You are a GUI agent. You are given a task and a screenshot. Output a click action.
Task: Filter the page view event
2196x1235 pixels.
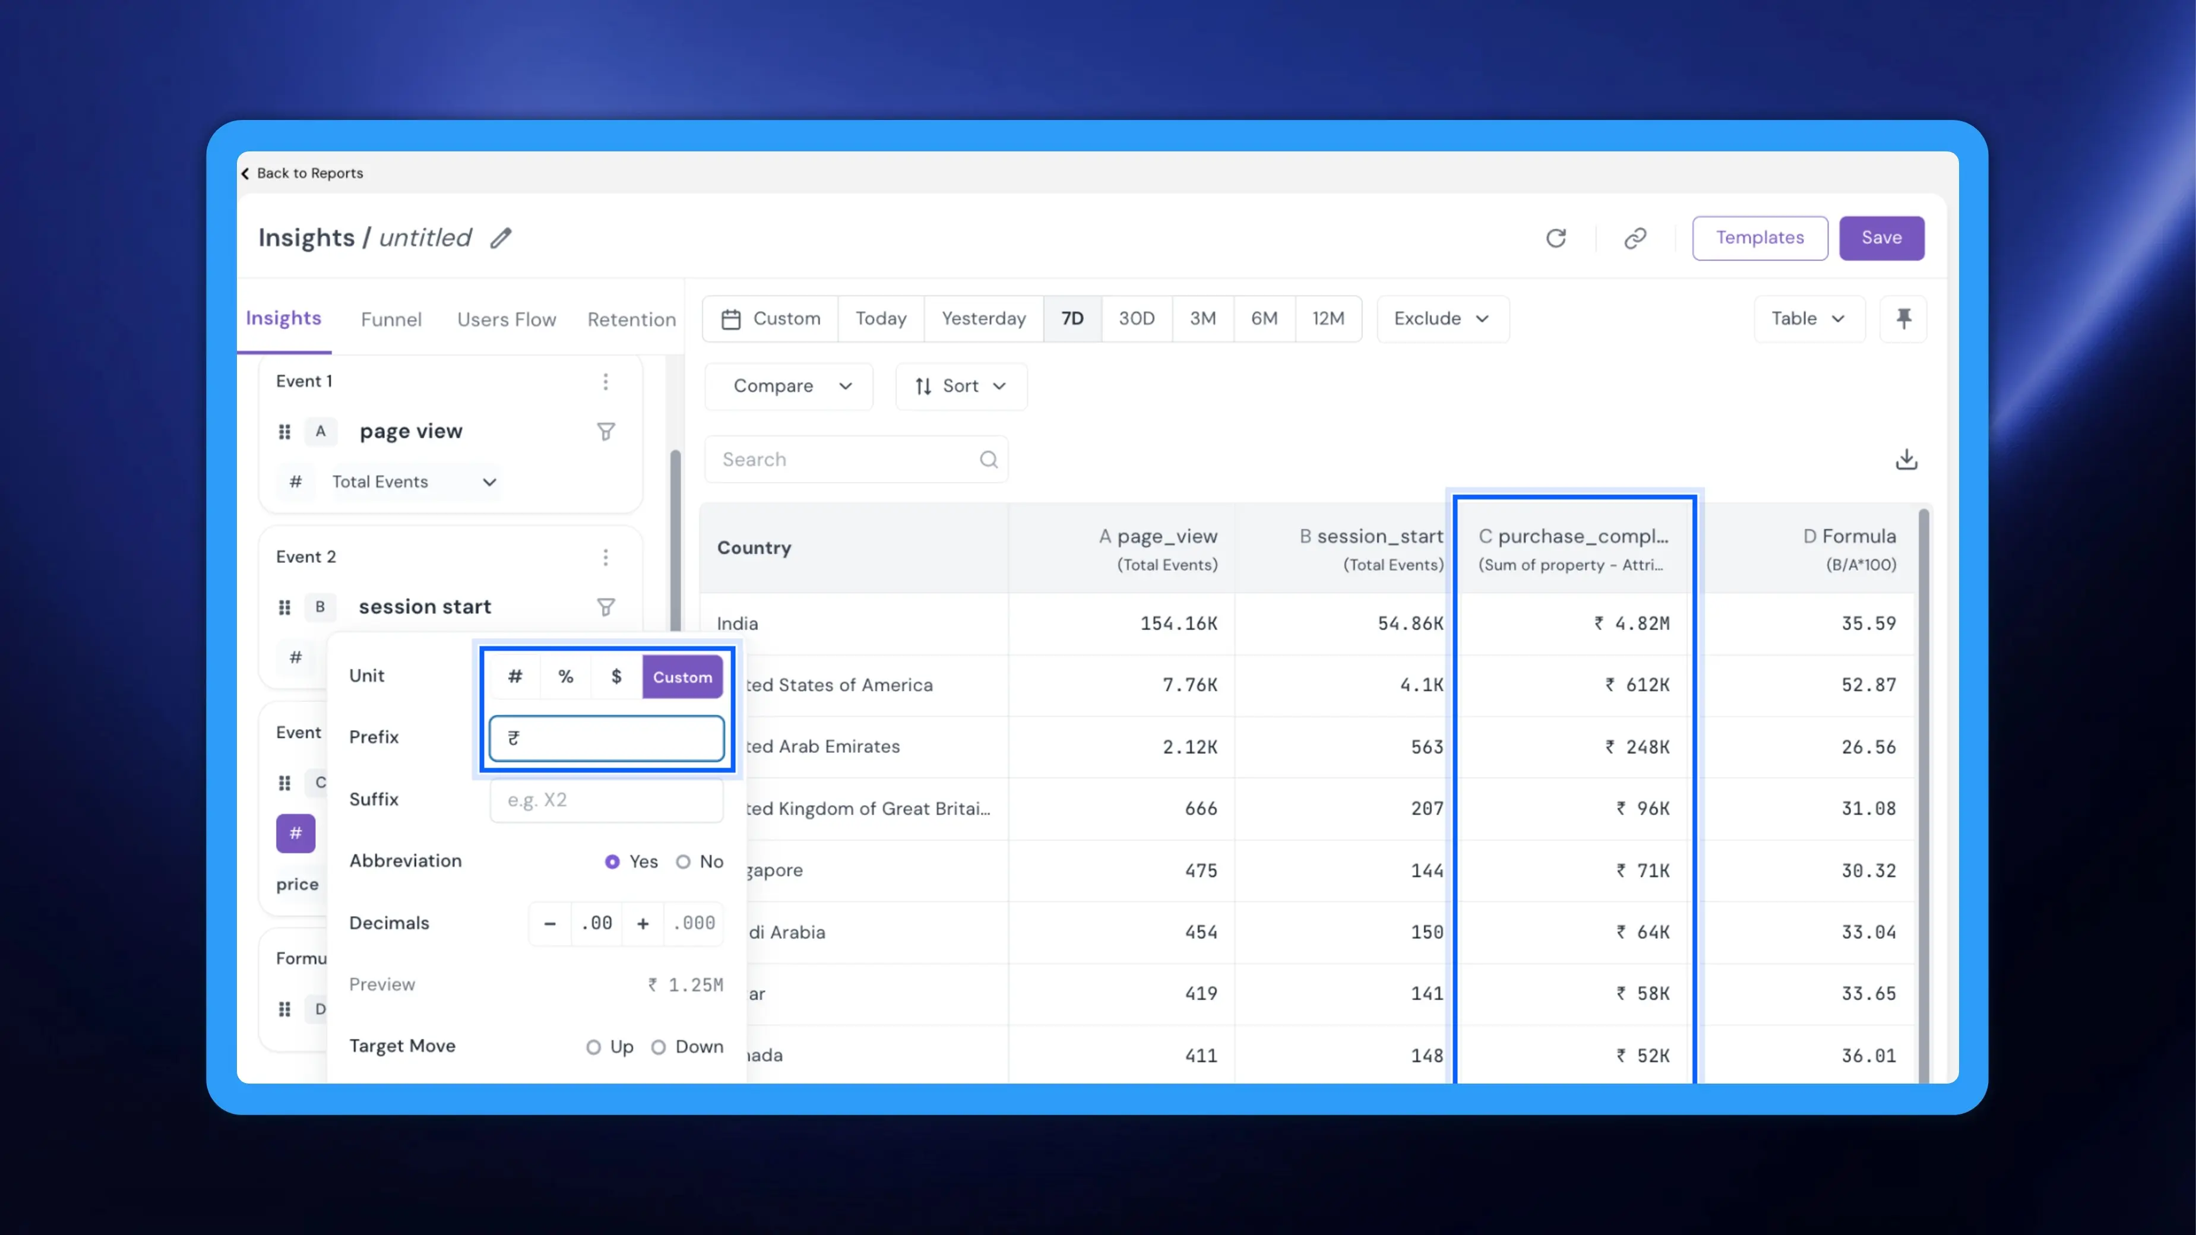tap(605, 431)
